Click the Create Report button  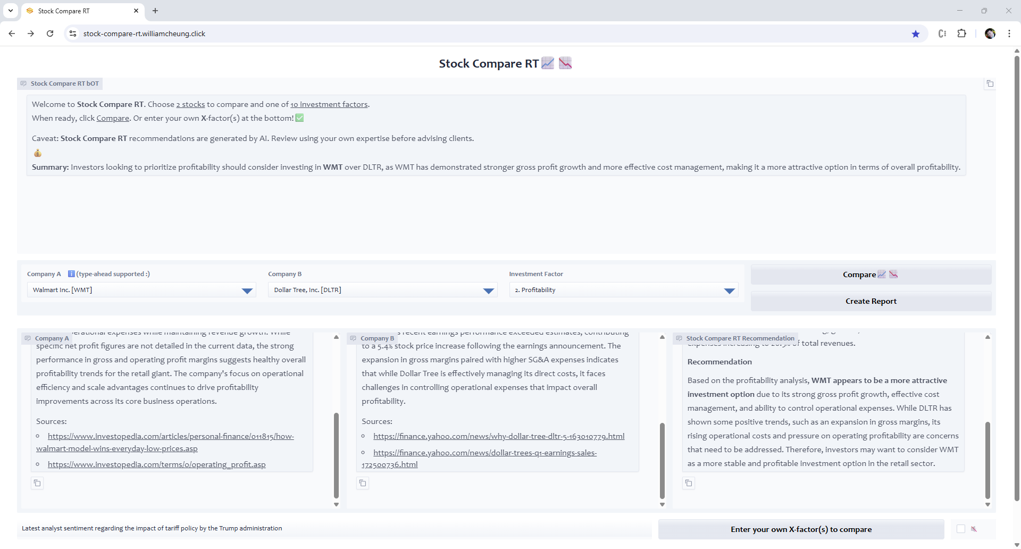tap(871, 301)
